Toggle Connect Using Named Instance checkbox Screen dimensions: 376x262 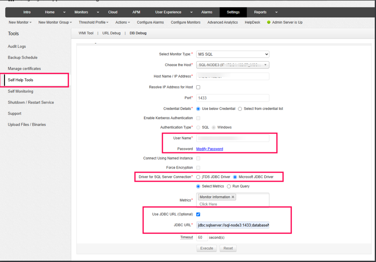pos(198,158)
